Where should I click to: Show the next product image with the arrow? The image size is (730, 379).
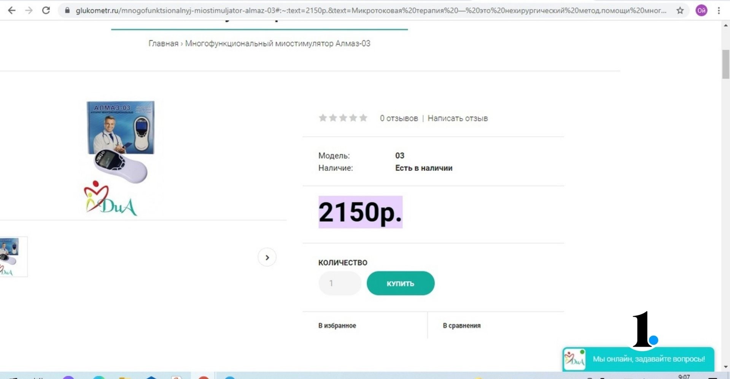pyautogui.click(x=267, y=257)
